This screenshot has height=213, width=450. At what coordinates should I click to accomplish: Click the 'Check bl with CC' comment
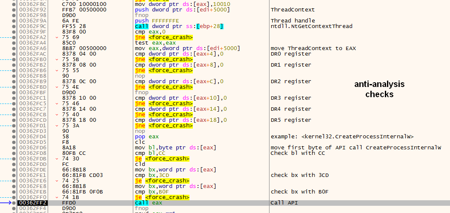[298, 153]
